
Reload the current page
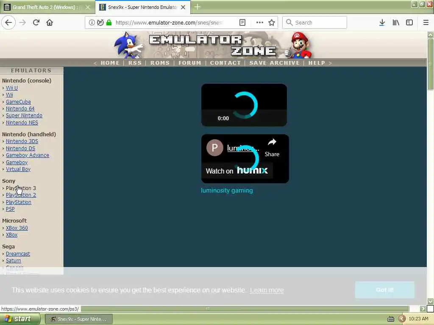[36, 22]
